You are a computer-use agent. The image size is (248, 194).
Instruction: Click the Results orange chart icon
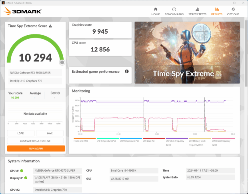(216, 9)
